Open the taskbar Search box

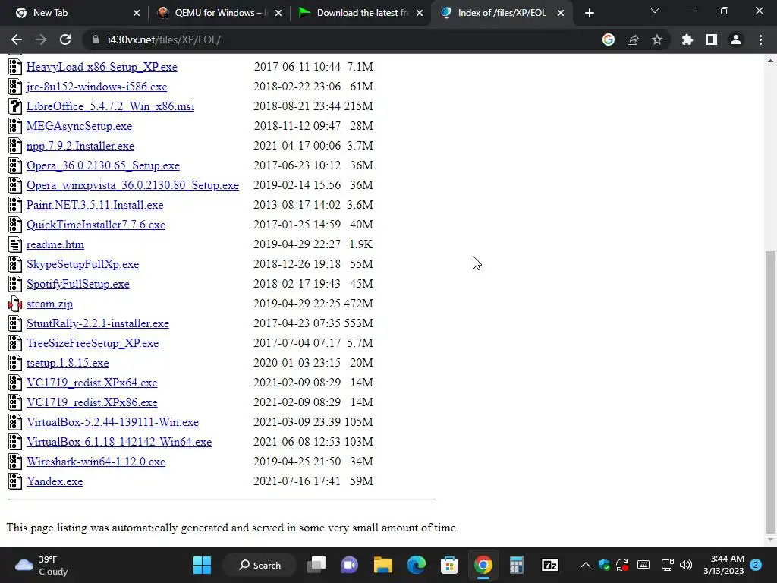260,565
